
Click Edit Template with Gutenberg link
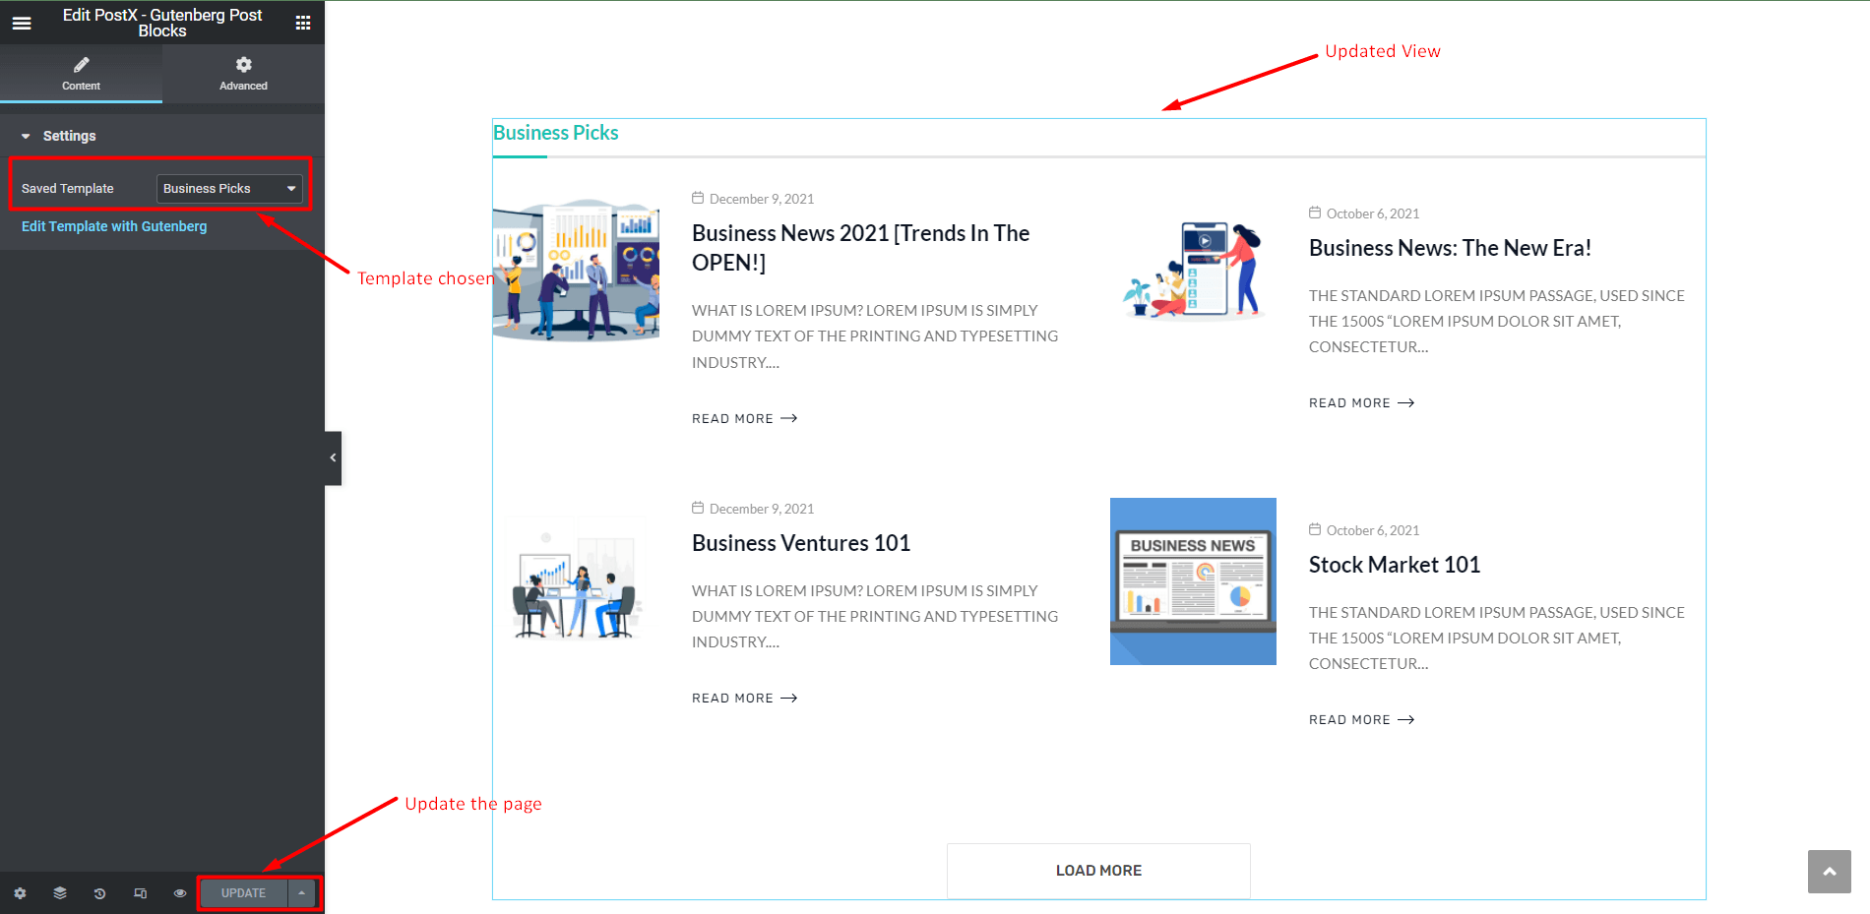point(114,226)
